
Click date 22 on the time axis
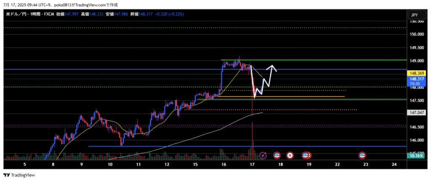tap(337, 164)
